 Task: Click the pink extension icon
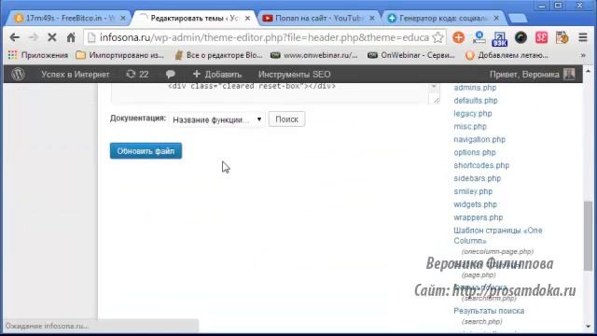pyautogui.click(x=541, y=37)
